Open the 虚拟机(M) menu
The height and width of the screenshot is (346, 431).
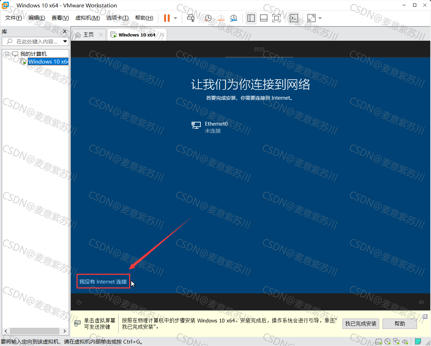coord(88,18)
